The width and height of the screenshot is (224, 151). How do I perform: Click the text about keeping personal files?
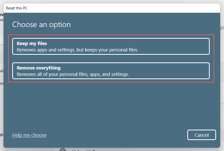tap(77, 50)
